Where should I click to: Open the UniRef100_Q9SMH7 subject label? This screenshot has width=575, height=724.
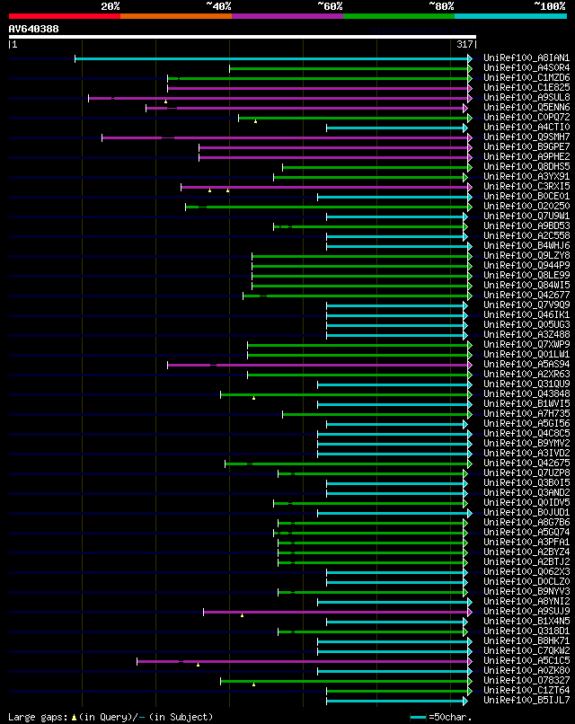(526, 137)
